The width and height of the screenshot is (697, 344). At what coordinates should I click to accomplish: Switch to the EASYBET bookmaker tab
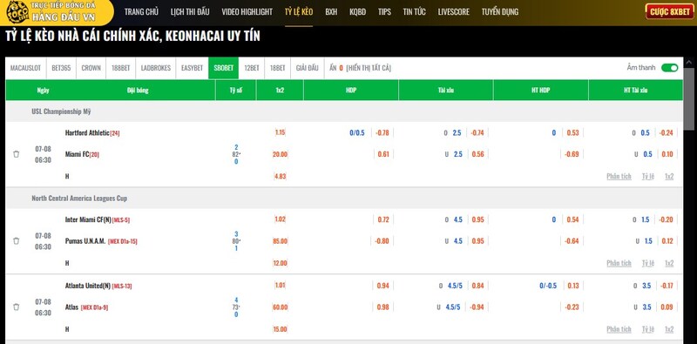192,68
